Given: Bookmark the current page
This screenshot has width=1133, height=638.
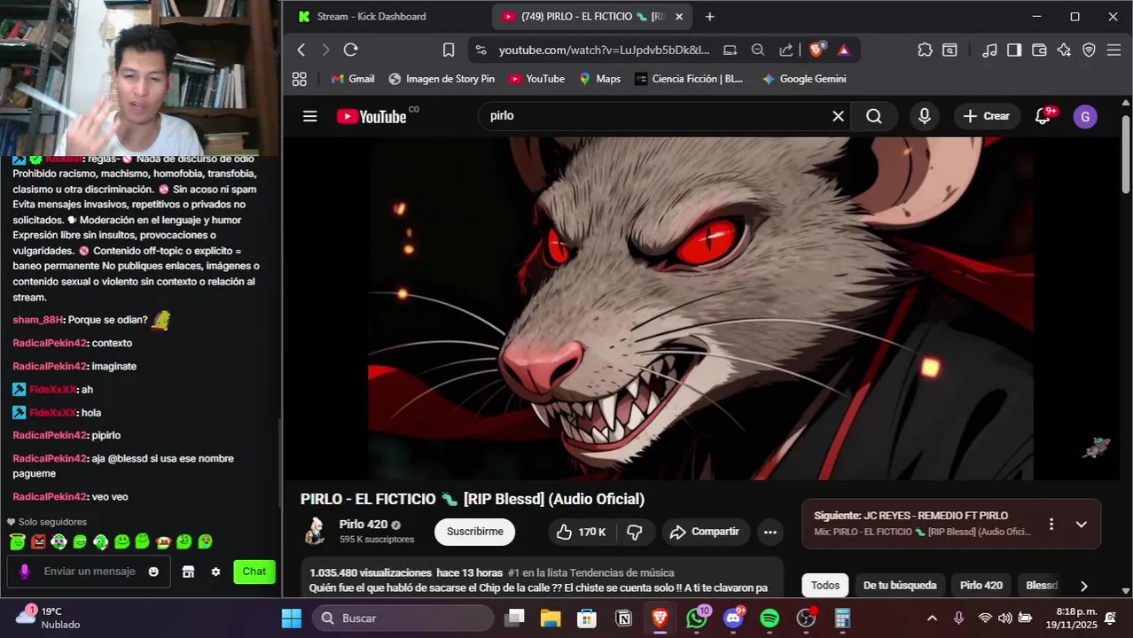Looking at the screenshot, I should pyautogui.click(x=449, y=50).
